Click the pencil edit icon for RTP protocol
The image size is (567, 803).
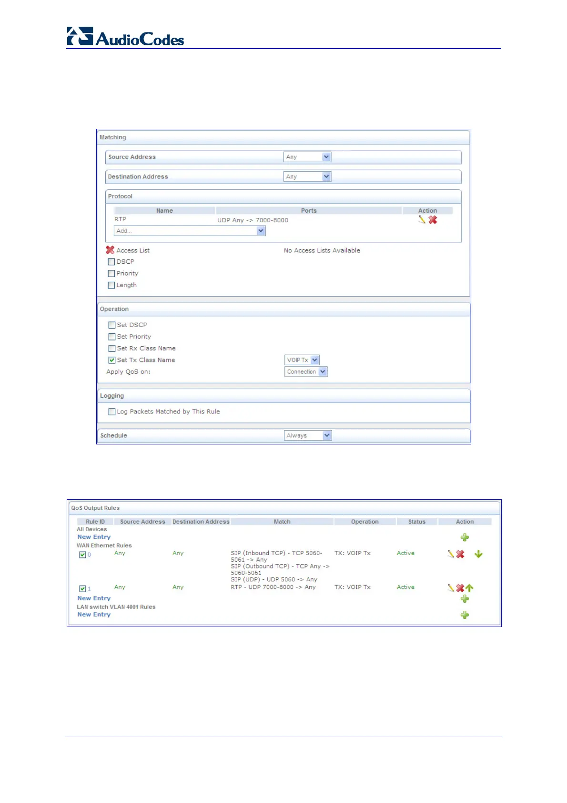coord(422,220)
